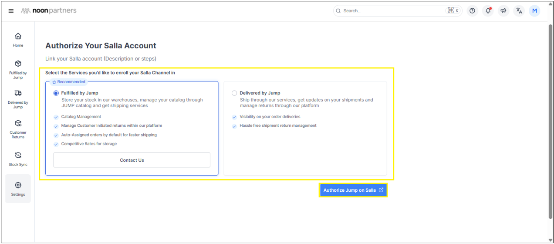The height and width of the screenshot is (244, 554).
Task: Open the hamburger menu icon
Action: [x=11, y=11]
